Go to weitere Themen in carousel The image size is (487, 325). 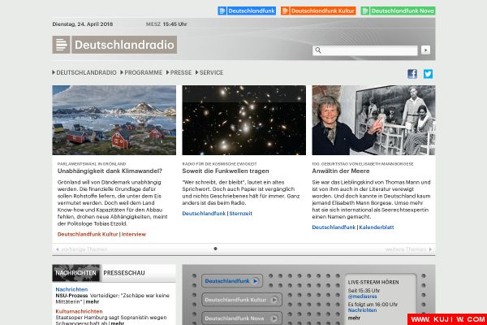408,249
